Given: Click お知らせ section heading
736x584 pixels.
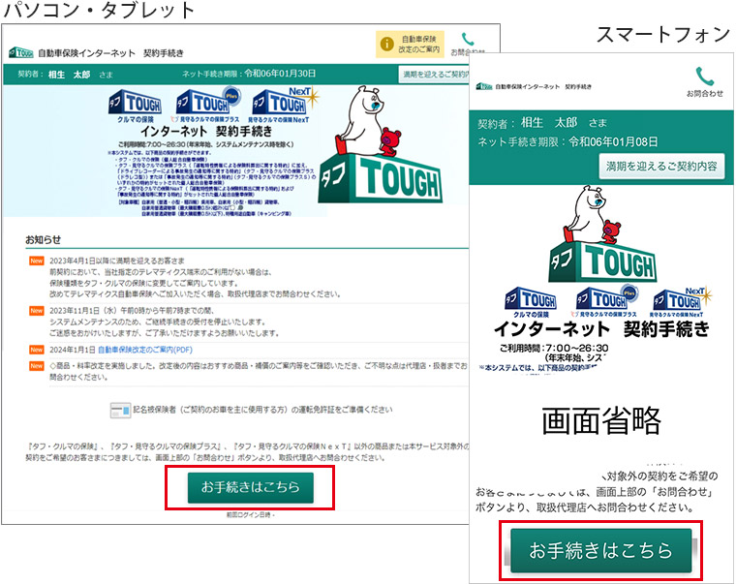Looking at the screenshot, I should [44, 240].
